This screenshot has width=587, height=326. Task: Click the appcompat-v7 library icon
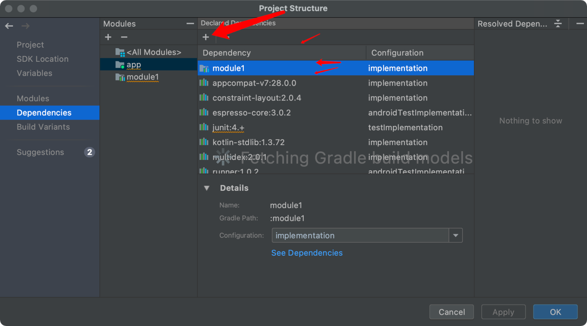coord(204,83)
